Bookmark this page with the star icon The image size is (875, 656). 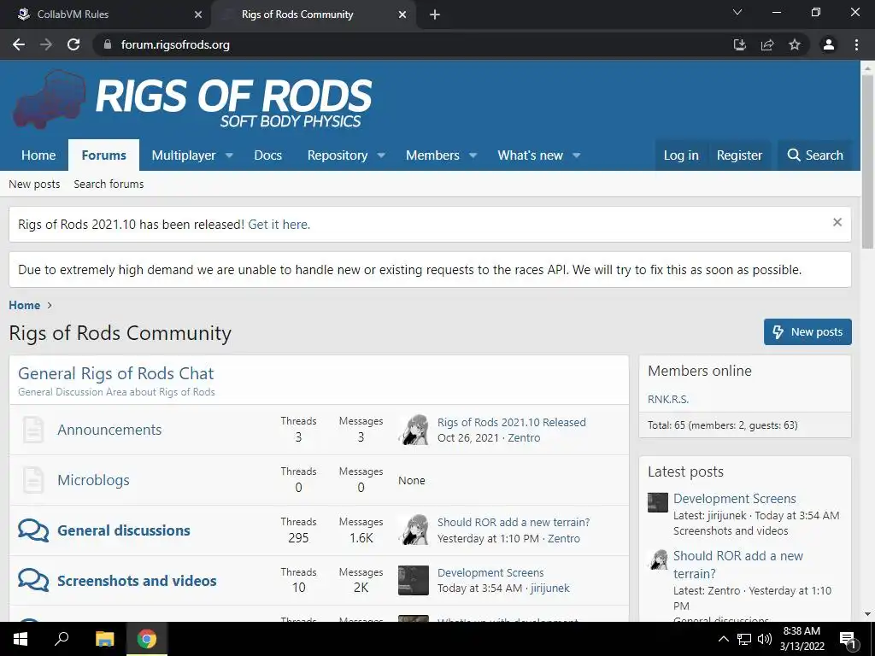click(795, 44)
